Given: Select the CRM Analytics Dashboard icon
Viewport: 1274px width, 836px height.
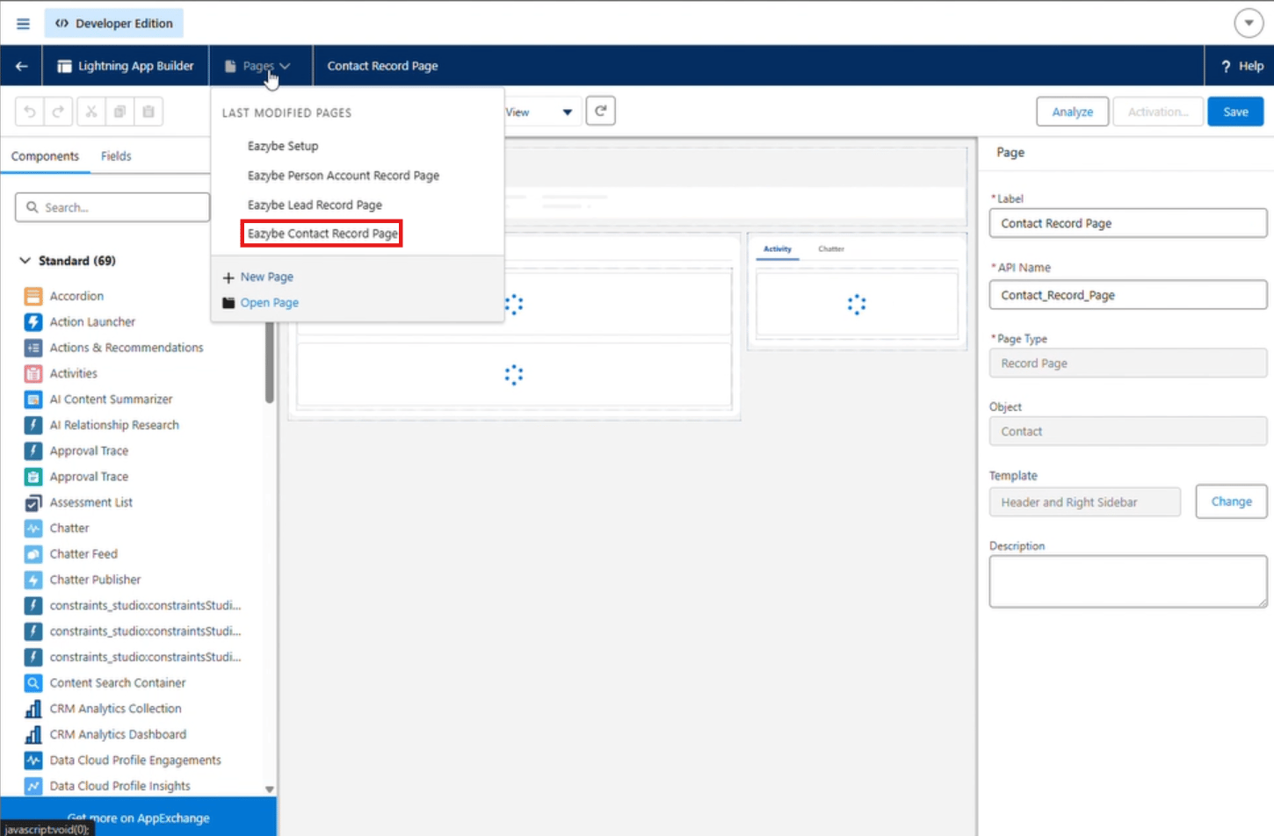Looking at the screenshot, I should [33, 734].
